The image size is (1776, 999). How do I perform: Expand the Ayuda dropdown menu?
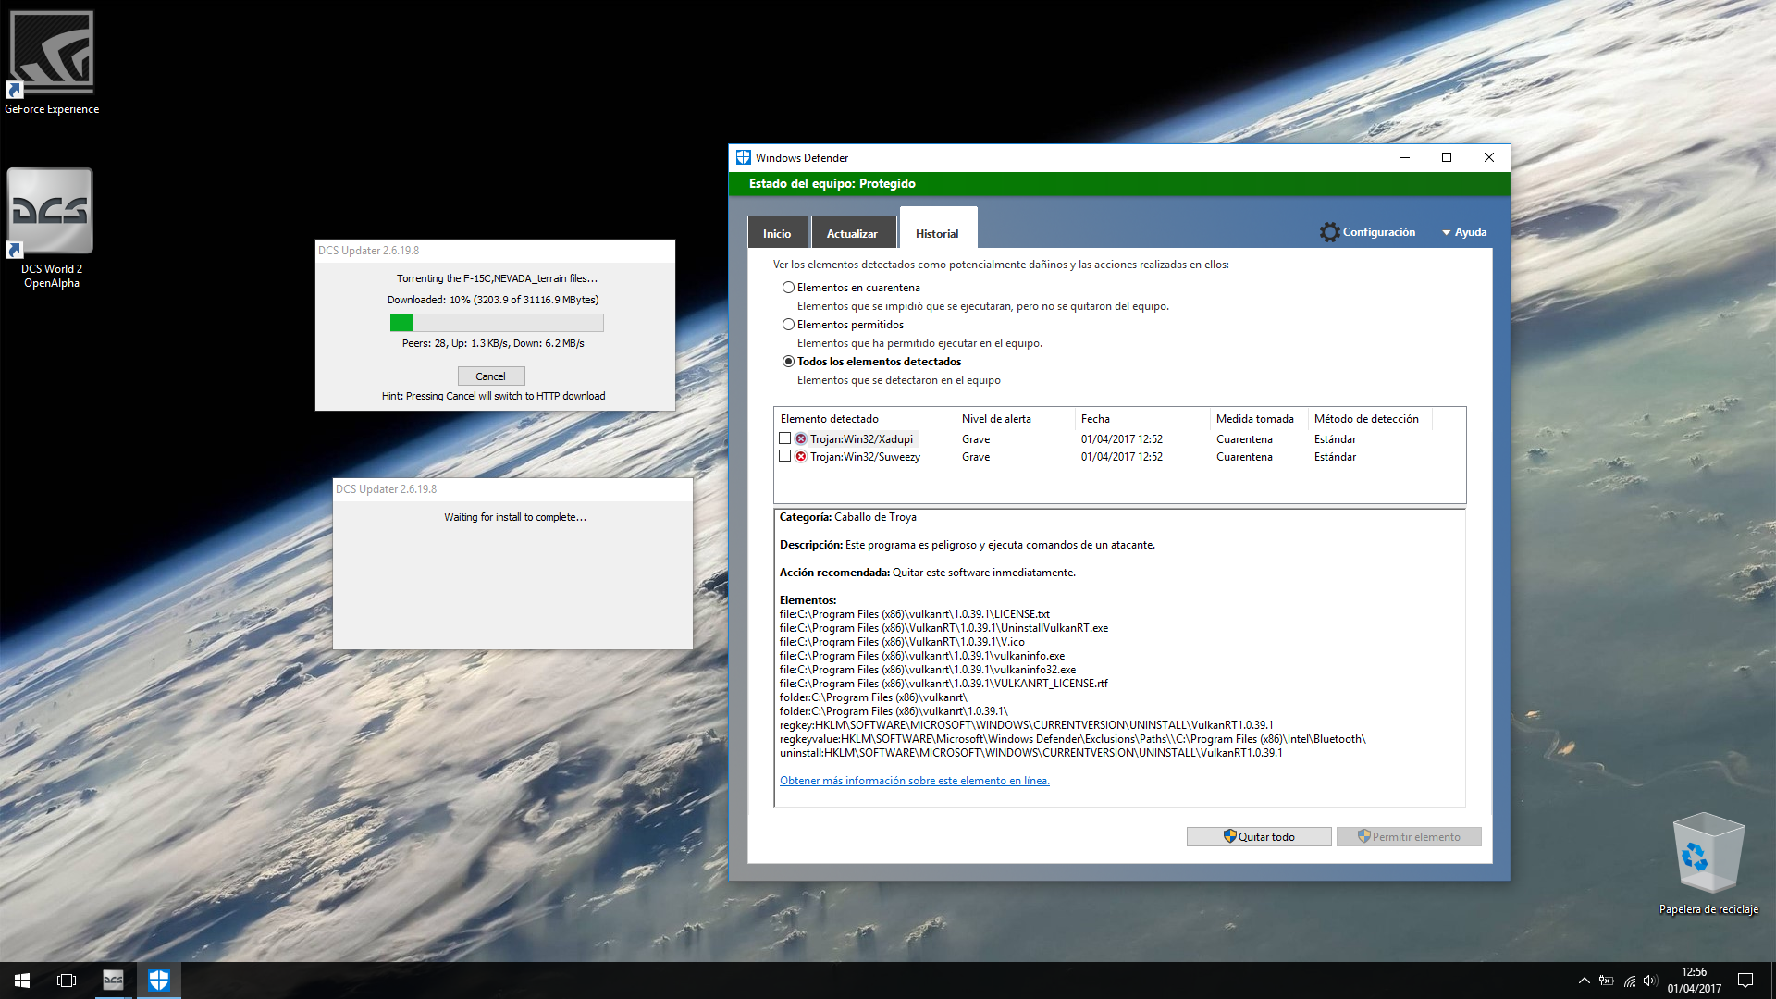(x=1464, y=232)
